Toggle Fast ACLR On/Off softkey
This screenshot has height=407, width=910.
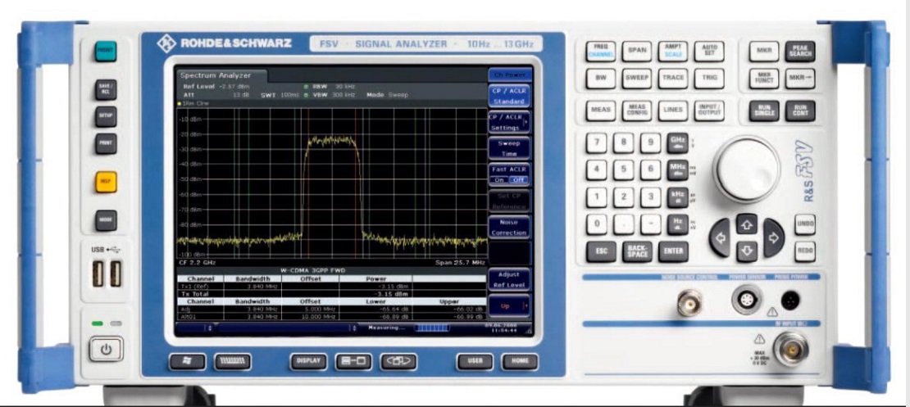coord(508,174)
